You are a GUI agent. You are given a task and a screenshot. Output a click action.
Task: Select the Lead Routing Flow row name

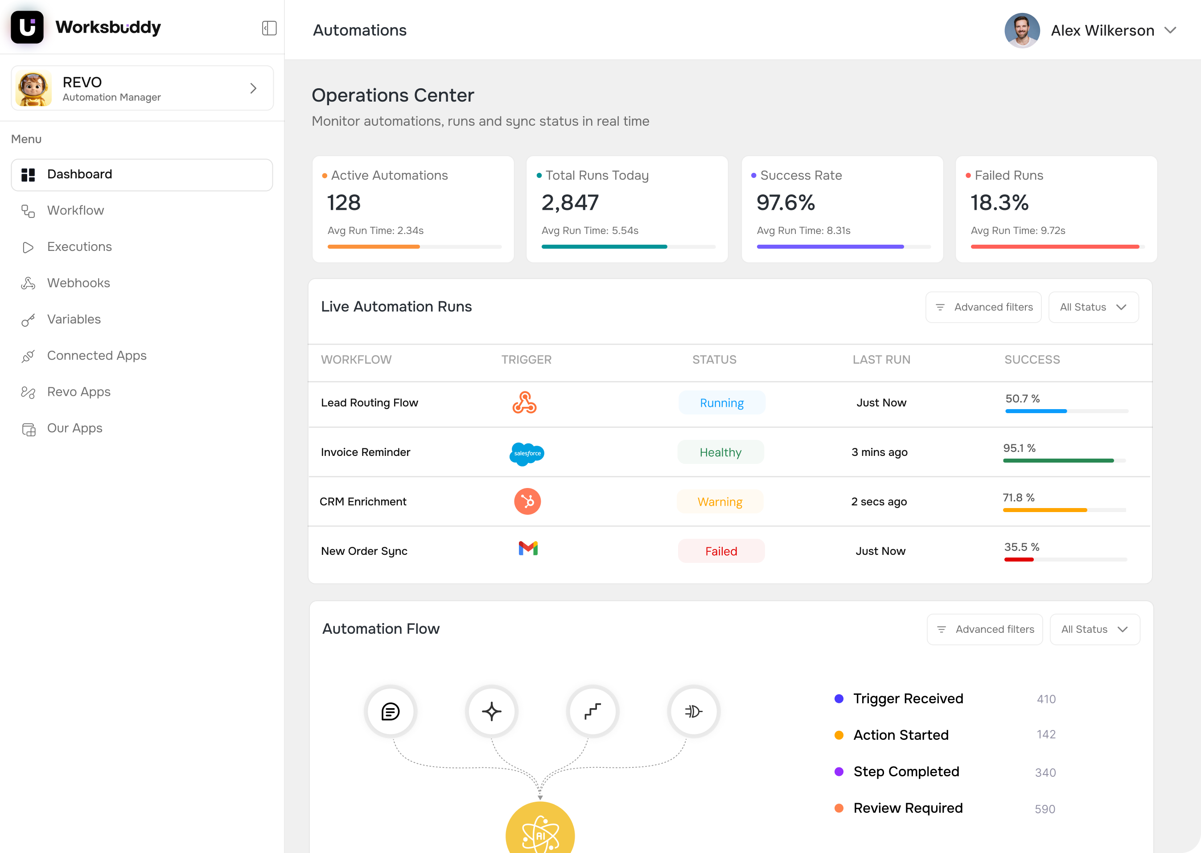pyautogui.click(x=369, y=403)
